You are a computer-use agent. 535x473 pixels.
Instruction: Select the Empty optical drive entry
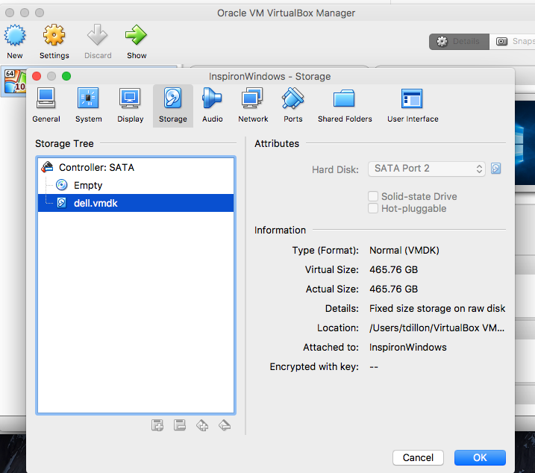click(x=136, y=185)
